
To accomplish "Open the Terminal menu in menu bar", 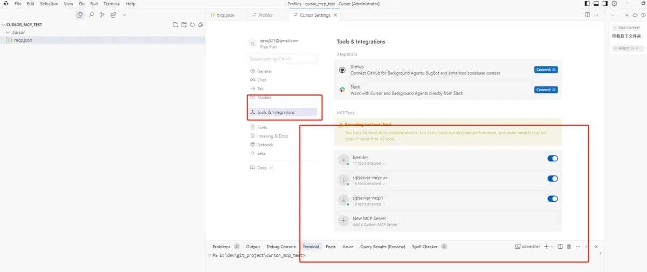I will (x=112, y=4).
